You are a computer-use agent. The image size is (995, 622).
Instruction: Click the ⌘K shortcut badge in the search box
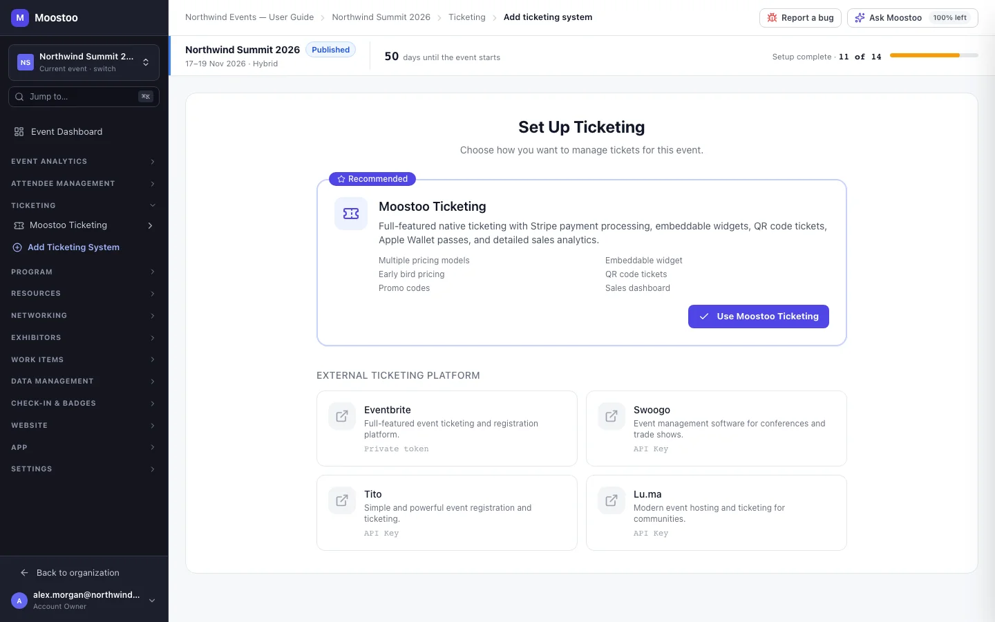(x=145, y=97)
